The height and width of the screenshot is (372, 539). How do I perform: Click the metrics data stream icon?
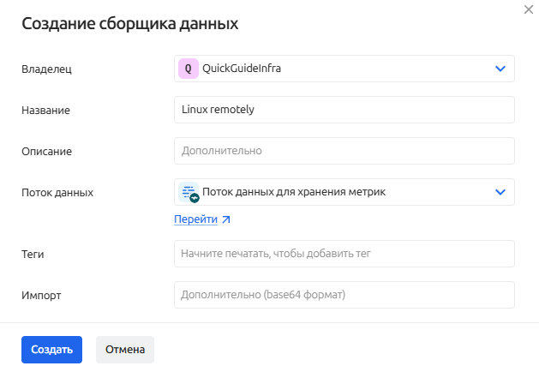click(x=189, y=192)
